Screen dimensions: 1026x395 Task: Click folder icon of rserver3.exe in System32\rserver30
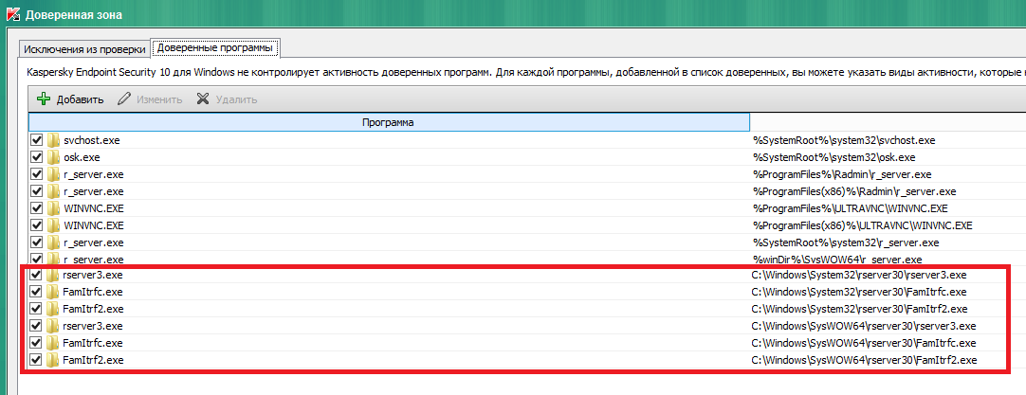click(x=53, y=275)
